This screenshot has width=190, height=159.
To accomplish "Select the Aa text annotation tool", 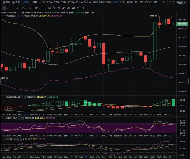I will (x=50, y=8).
